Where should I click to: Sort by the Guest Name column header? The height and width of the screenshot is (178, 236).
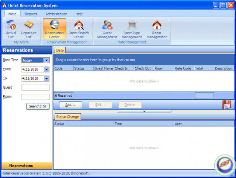coord(104,68)
